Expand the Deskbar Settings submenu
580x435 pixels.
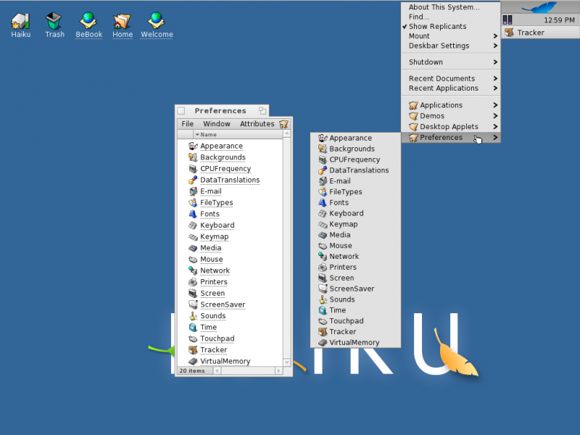pos(450,46)
